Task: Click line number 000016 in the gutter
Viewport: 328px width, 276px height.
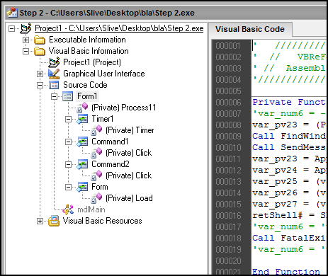Action: (x=228, y=216)
